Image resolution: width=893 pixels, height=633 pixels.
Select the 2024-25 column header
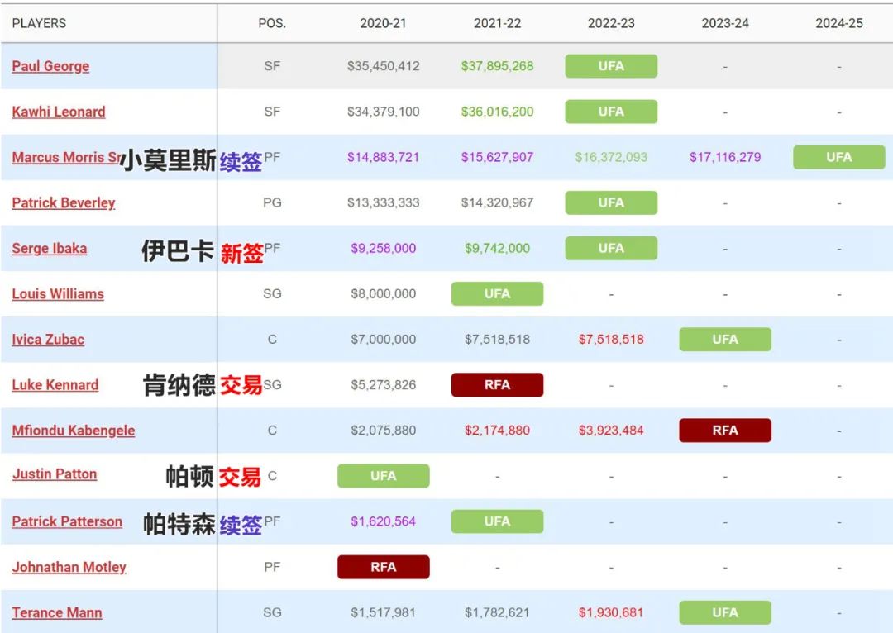tap(839, 23)
